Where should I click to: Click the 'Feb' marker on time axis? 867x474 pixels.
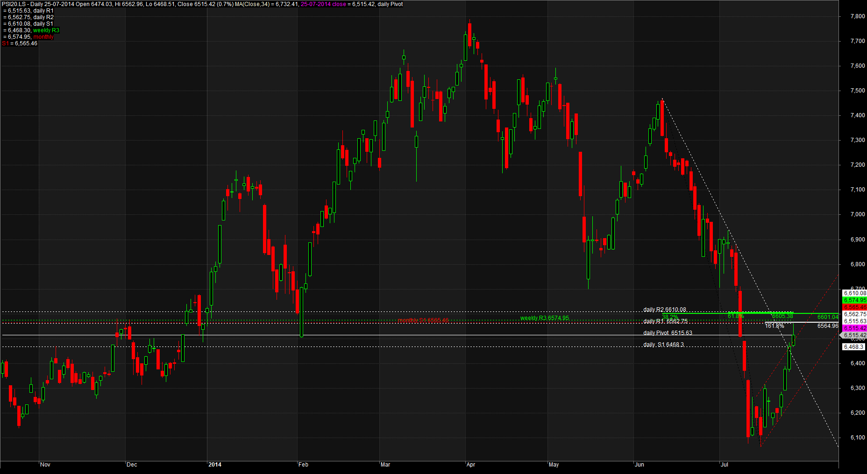(x=303, y=465)
